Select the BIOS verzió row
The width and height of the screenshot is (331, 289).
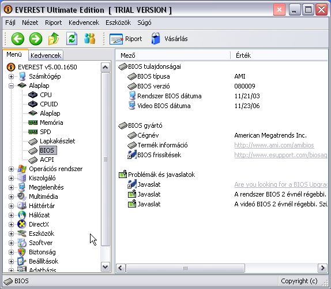pos(221,86)
